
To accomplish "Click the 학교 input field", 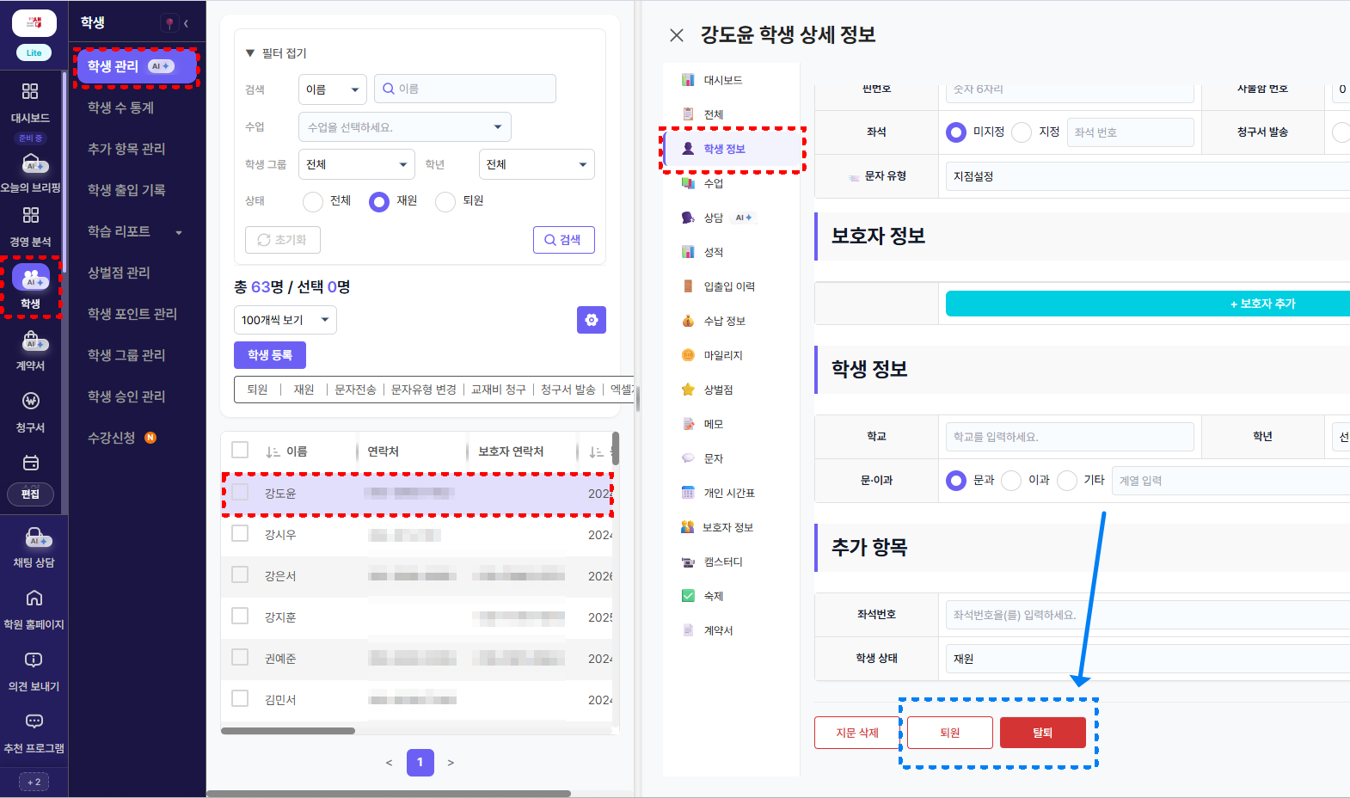I will point(1070,437).
